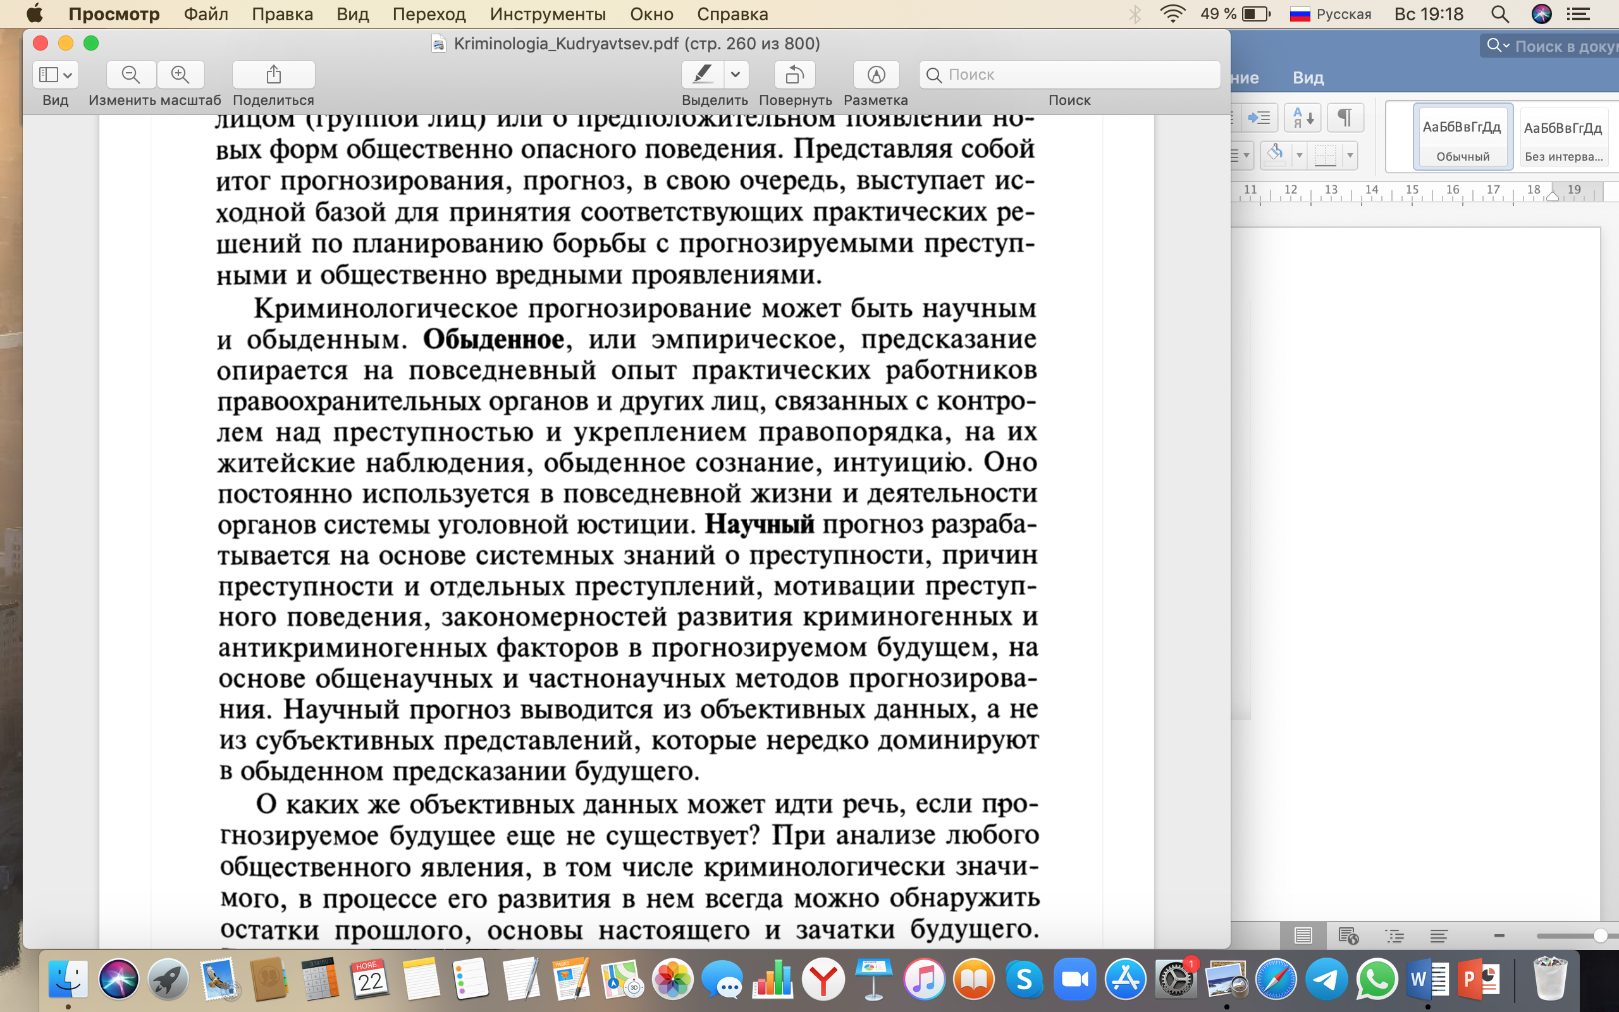Toggle paragraph marks in Word
1619x1012 pixels.
[x=1345, y=118]
